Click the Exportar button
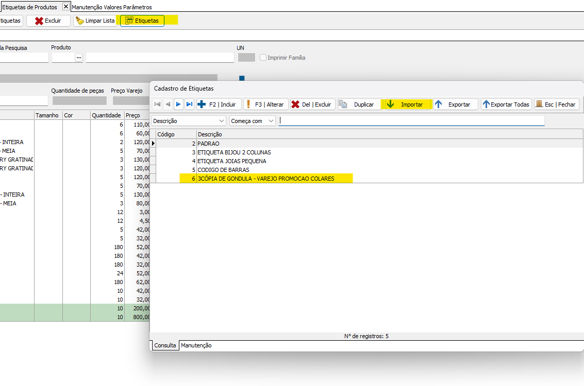The image size is (584, 386). tap(455, 104)
